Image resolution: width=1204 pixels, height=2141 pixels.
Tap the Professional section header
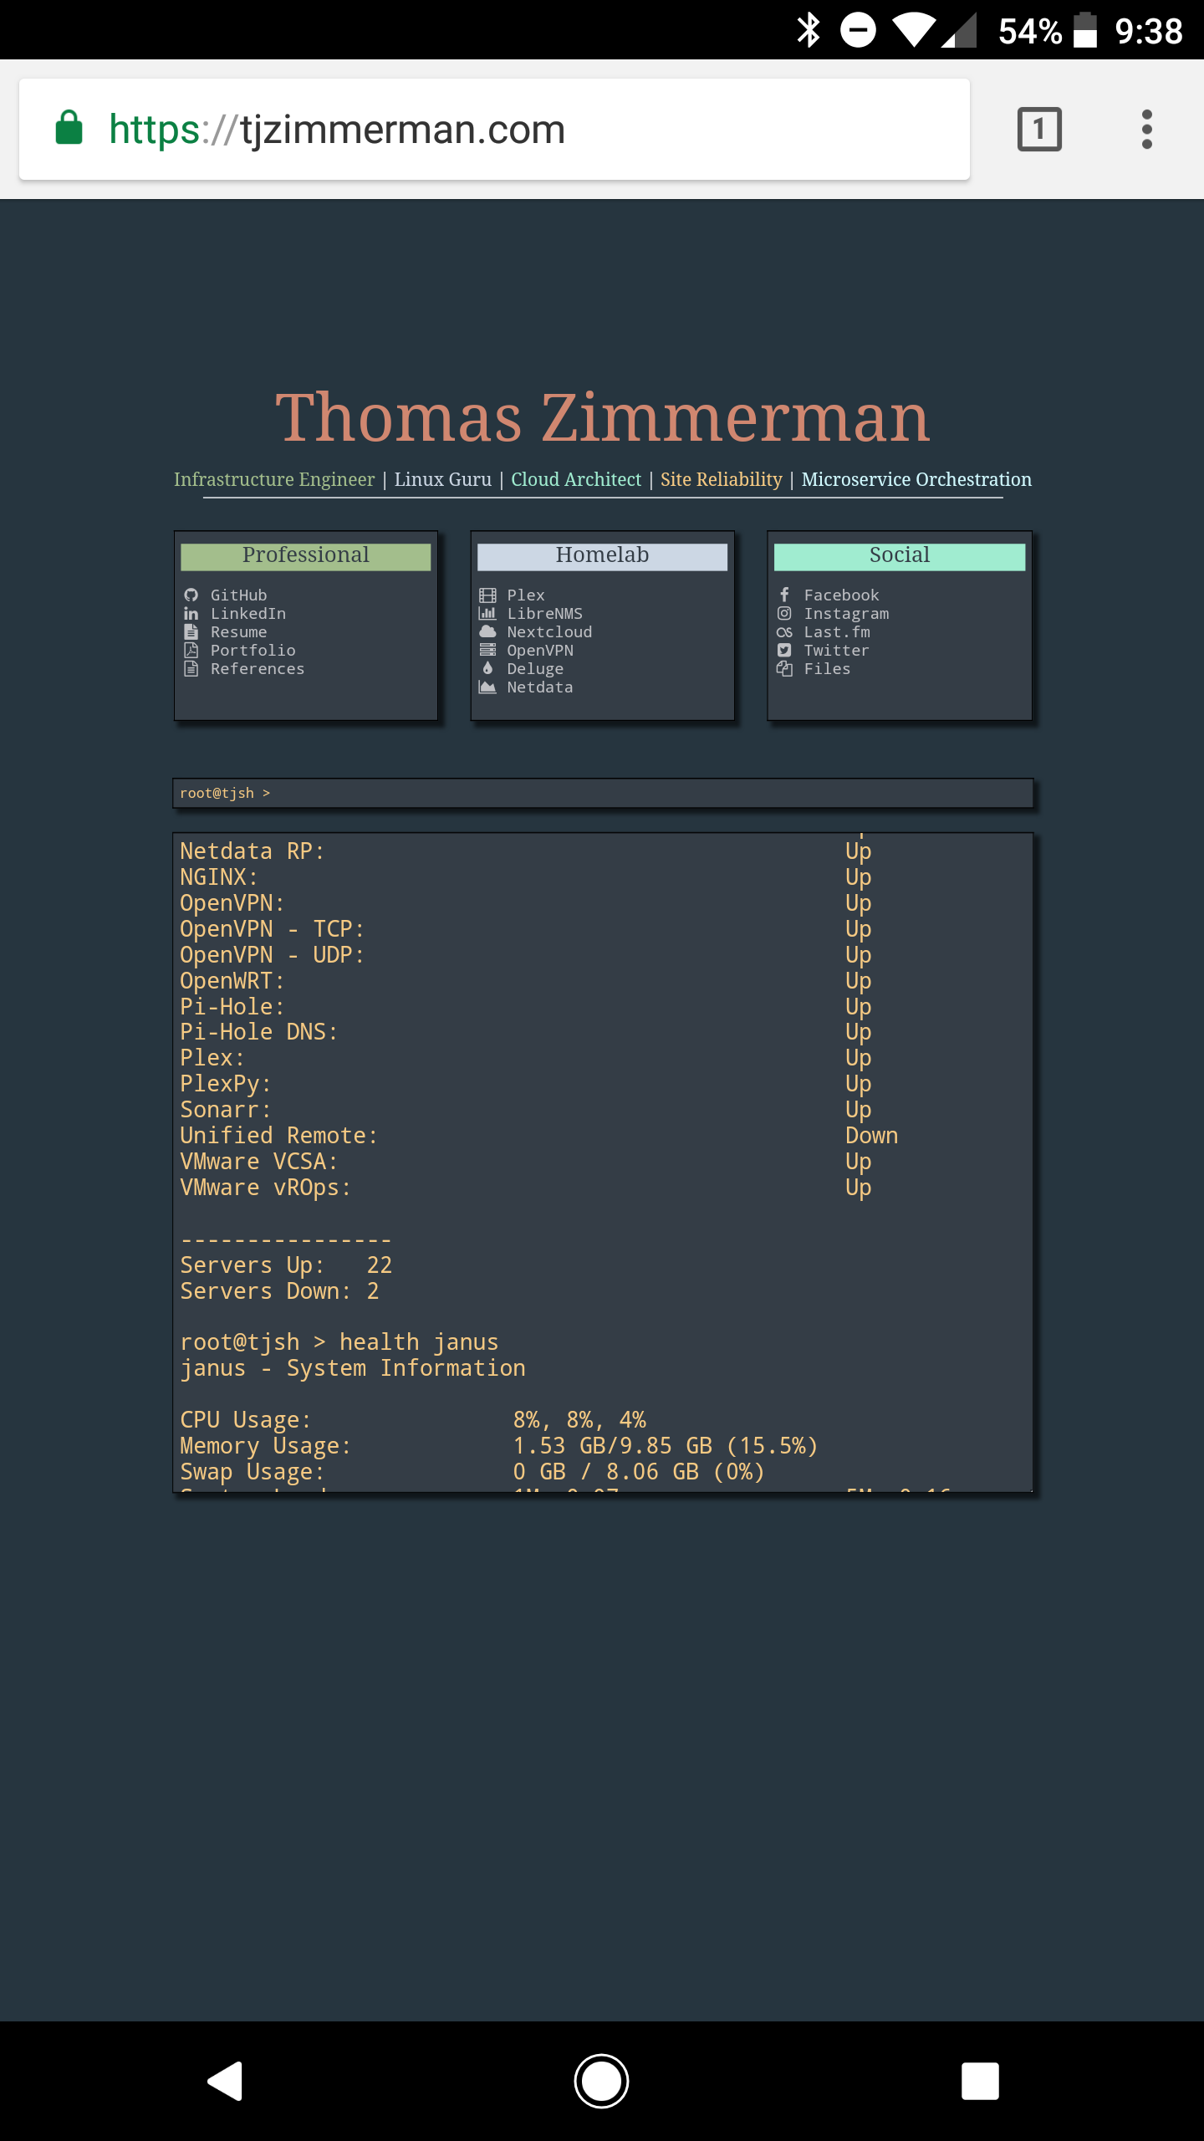tap(306, 556)
